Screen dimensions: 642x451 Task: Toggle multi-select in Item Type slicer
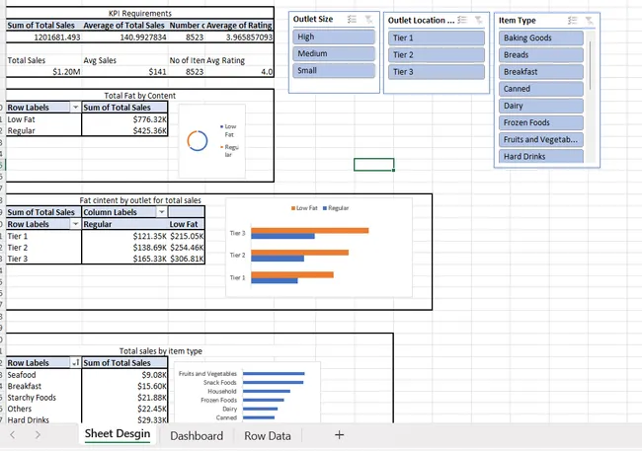[x=573, y=21]
